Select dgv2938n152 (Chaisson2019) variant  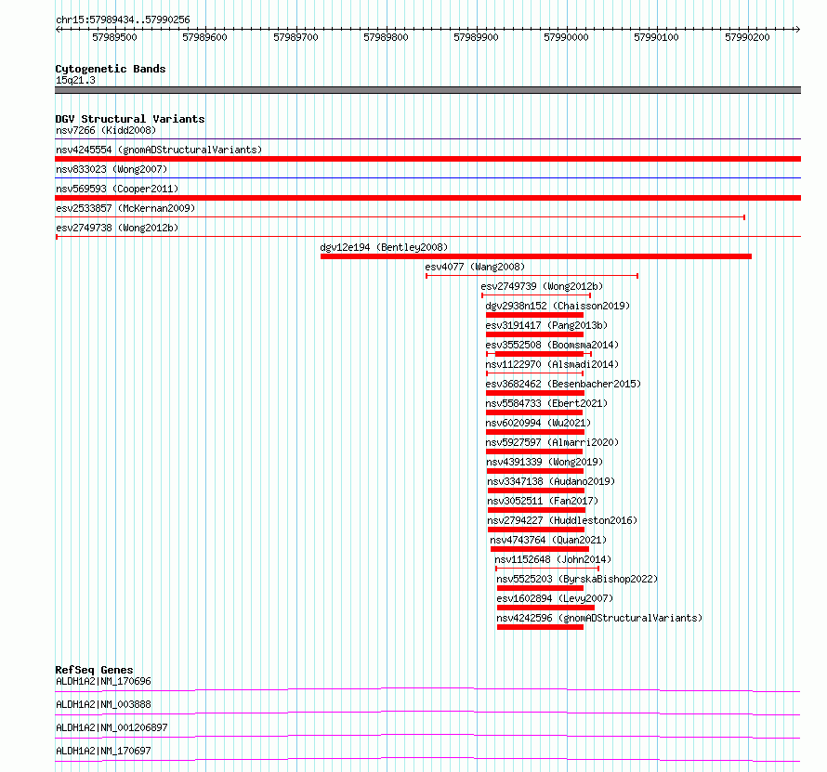[558, 306]
